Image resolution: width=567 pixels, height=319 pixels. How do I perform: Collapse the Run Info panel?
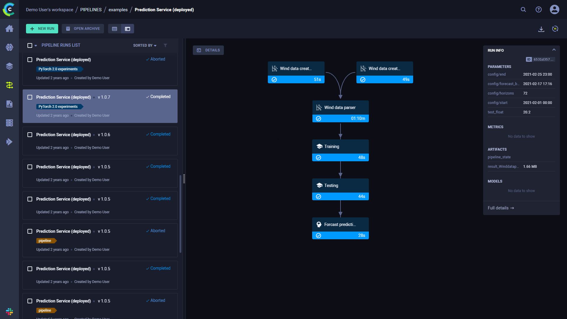pyautogui.click(x=554, y=50)
